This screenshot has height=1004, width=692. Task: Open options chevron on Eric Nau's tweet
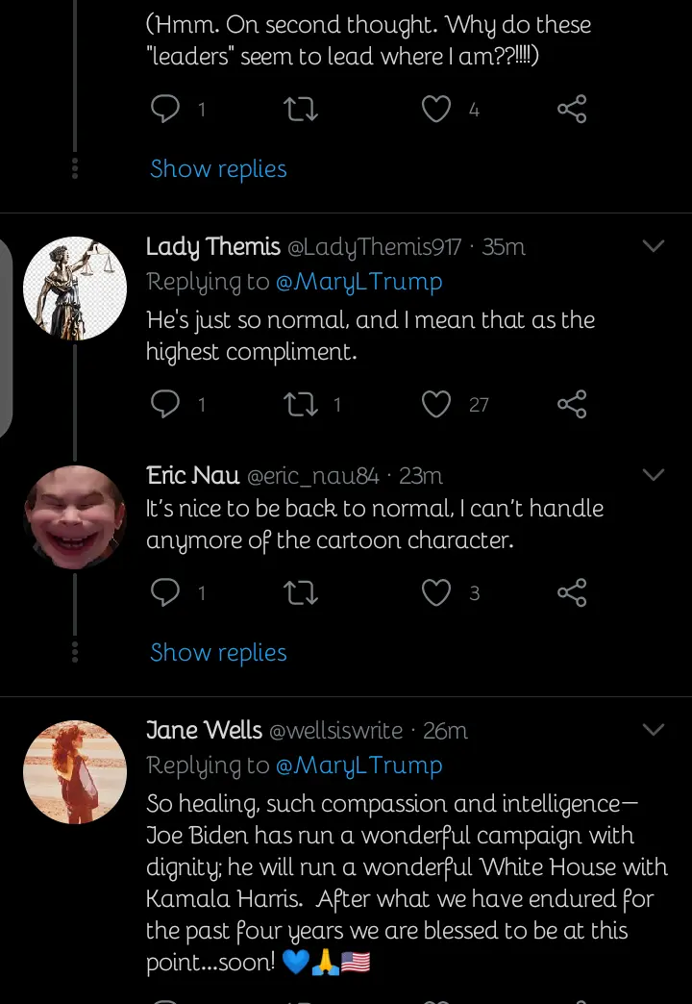654,474
